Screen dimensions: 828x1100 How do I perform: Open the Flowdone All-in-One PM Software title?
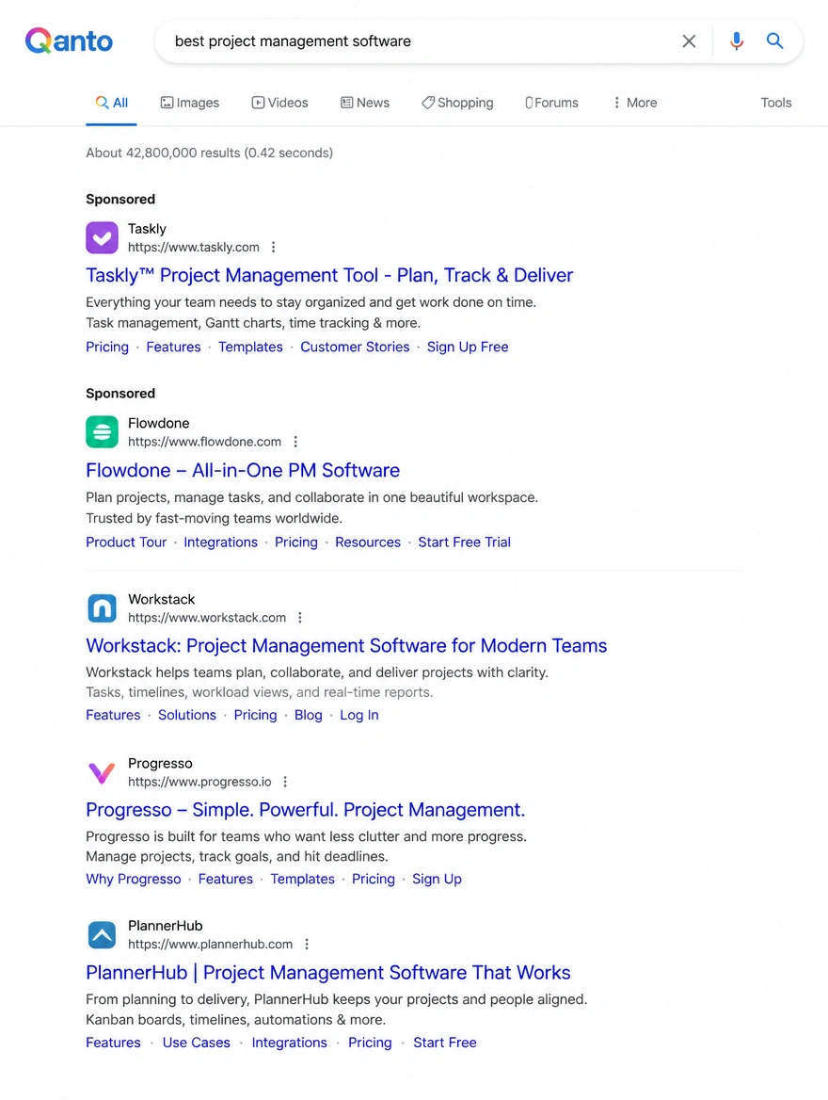point(243,470)
